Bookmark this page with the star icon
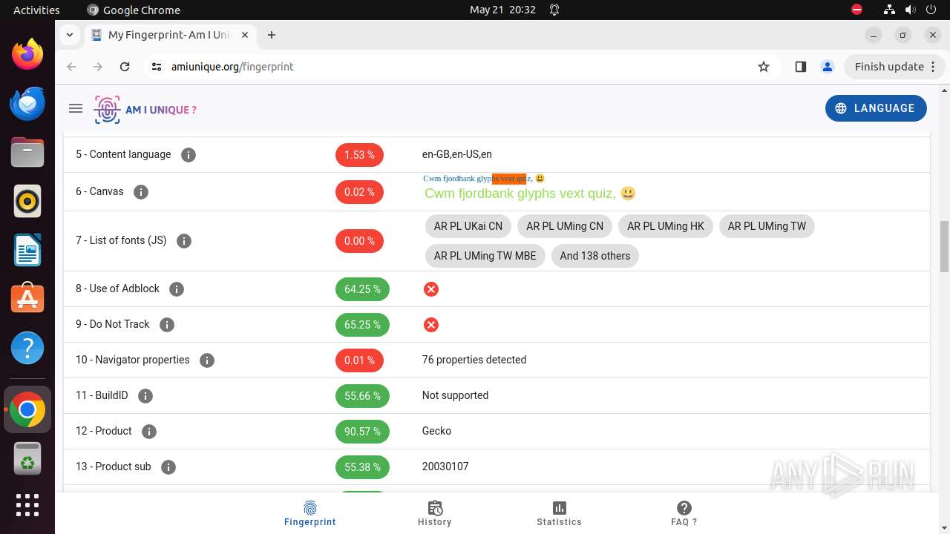Image resolution: width=950 pixels, height=534 pixels. click(x=764, y=67)
